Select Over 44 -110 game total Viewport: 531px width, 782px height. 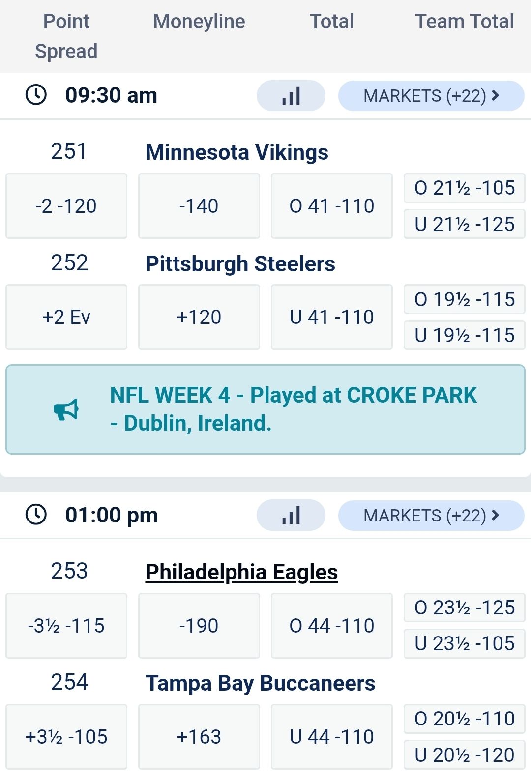click(x=332, y=626)
